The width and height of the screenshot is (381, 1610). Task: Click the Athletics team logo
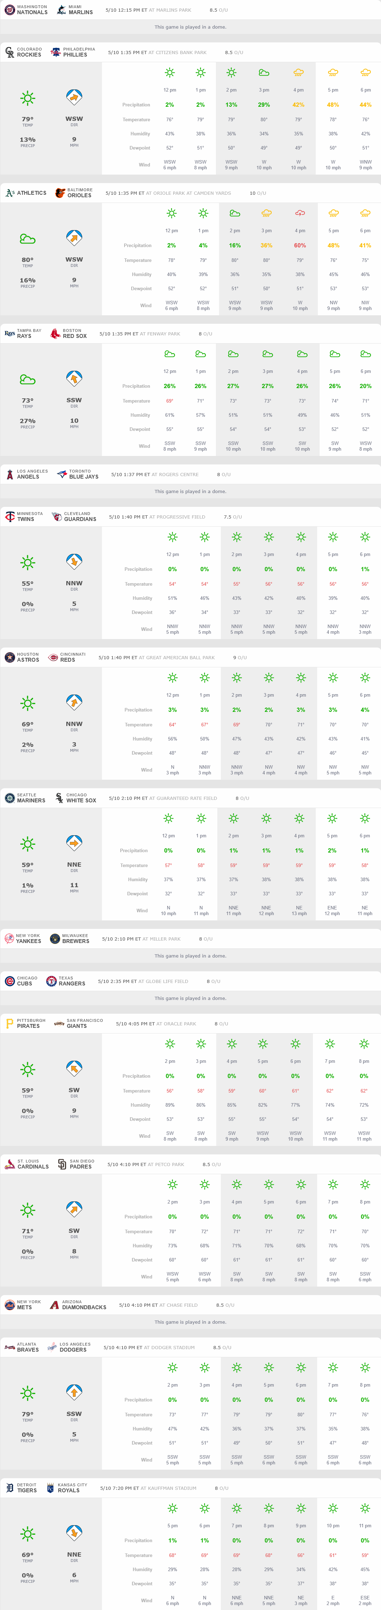tap(10, 193)
